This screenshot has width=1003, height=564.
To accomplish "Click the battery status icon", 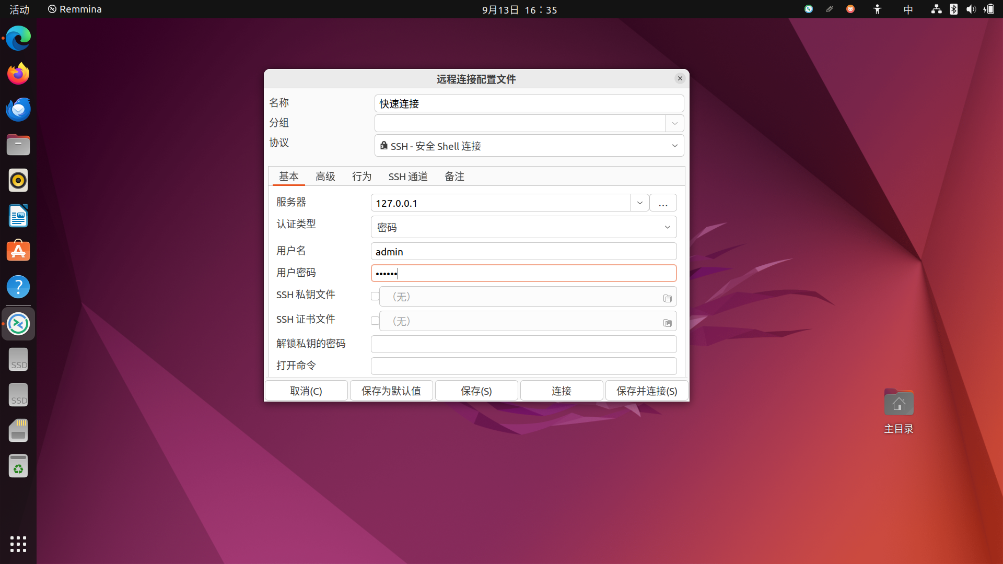I will point(989,9).
